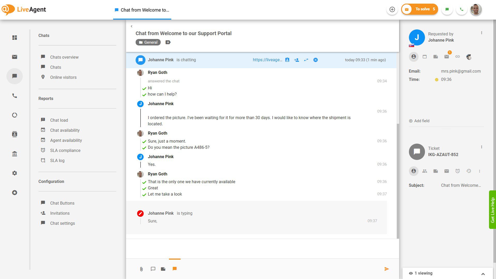Stop the chat with the blue X icon
The image size is (496, 279).
tap(315, 60)
